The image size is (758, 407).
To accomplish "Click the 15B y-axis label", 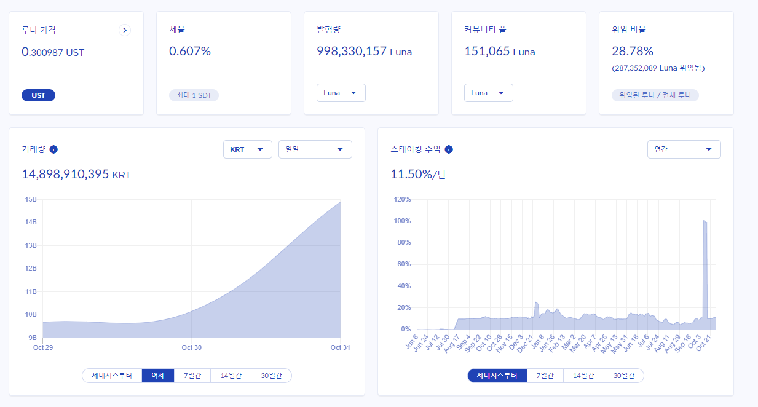I will [x=31, y=199].
